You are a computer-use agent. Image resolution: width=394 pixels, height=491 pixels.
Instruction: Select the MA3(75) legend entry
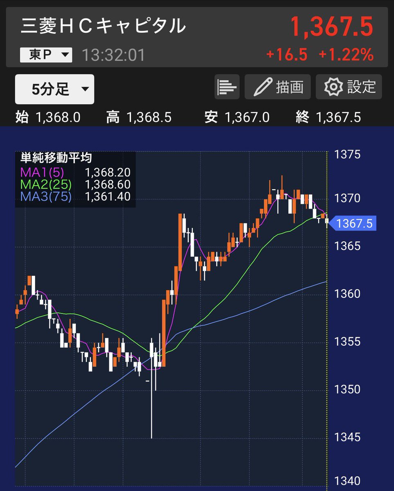[75, 197]
